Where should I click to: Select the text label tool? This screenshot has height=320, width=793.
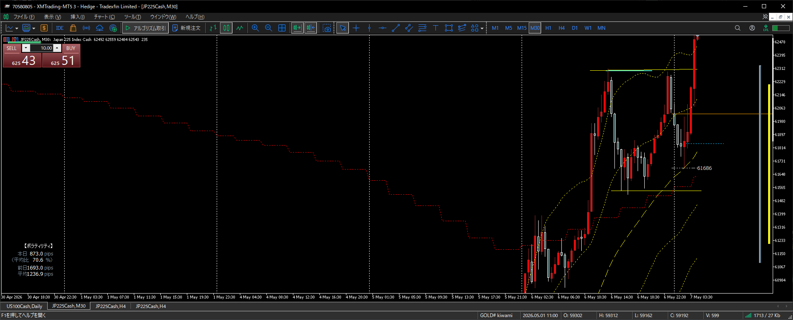(435, 28)
